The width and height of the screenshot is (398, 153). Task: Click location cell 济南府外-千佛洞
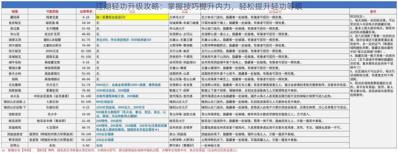click(185, 57)
